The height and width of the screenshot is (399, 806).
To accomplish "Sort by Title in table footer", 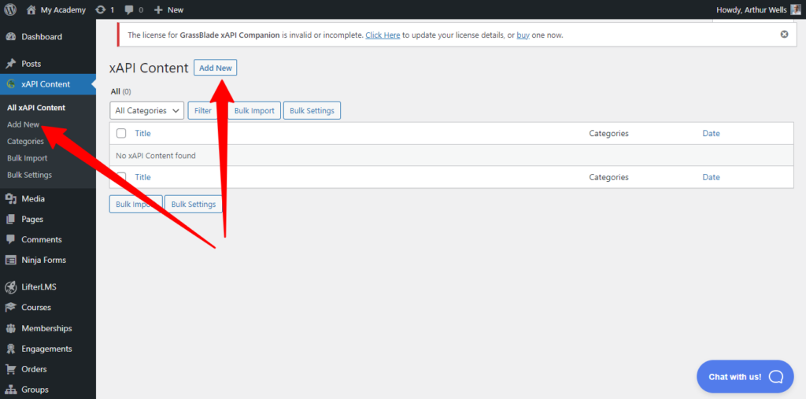I will point(143,177).
